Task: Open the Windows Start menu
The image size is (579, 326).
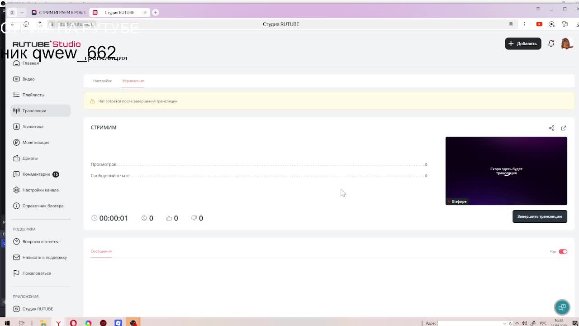Action: 7,323
